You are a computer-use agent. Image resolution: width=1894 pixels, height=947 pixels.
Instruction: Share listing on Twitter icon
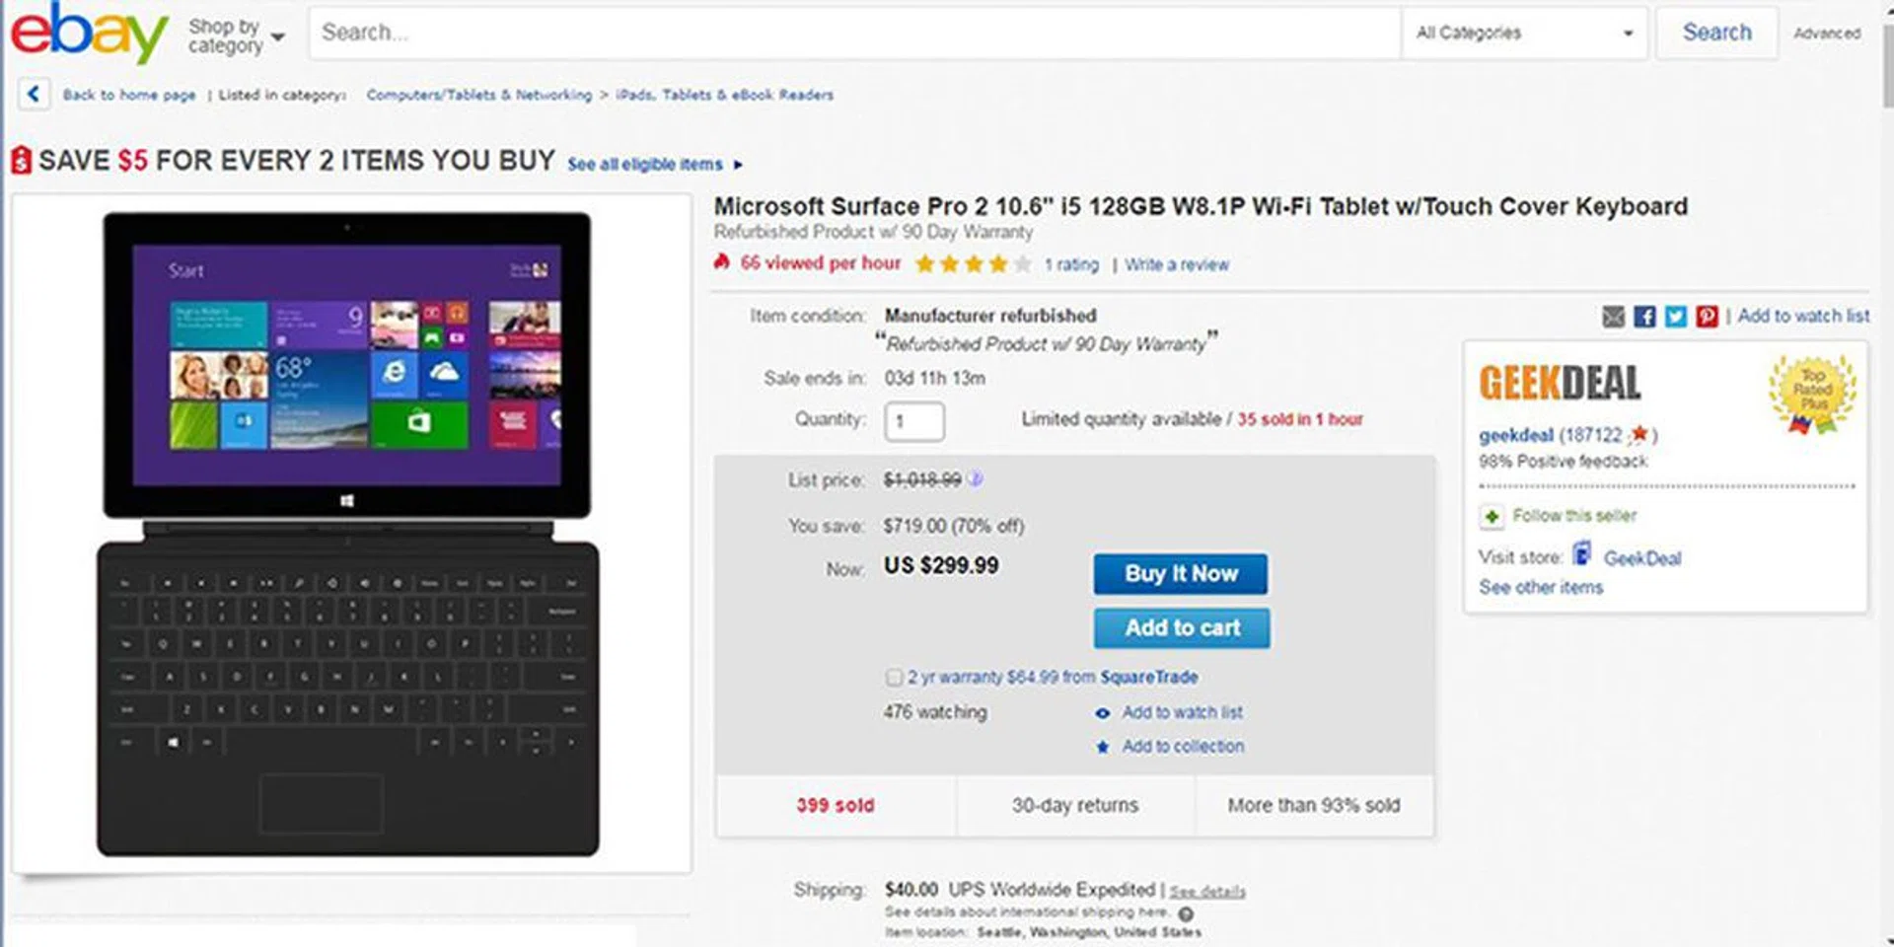(1676, 317)
